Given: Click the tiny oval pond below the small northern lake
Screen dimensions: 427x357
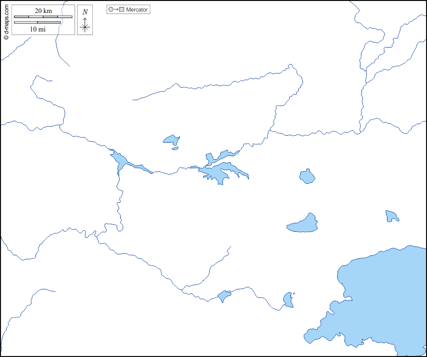Looking at the screenshot, I should tap(175, 148).
